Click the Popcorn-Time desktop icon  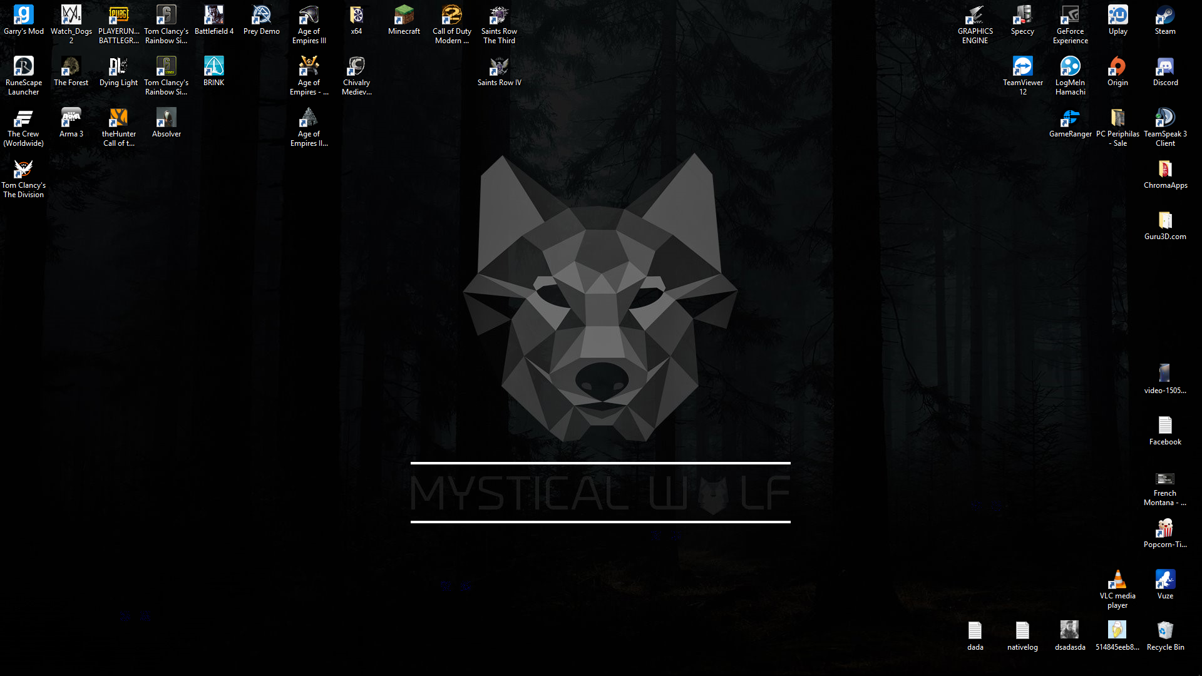click(1165, 528)
